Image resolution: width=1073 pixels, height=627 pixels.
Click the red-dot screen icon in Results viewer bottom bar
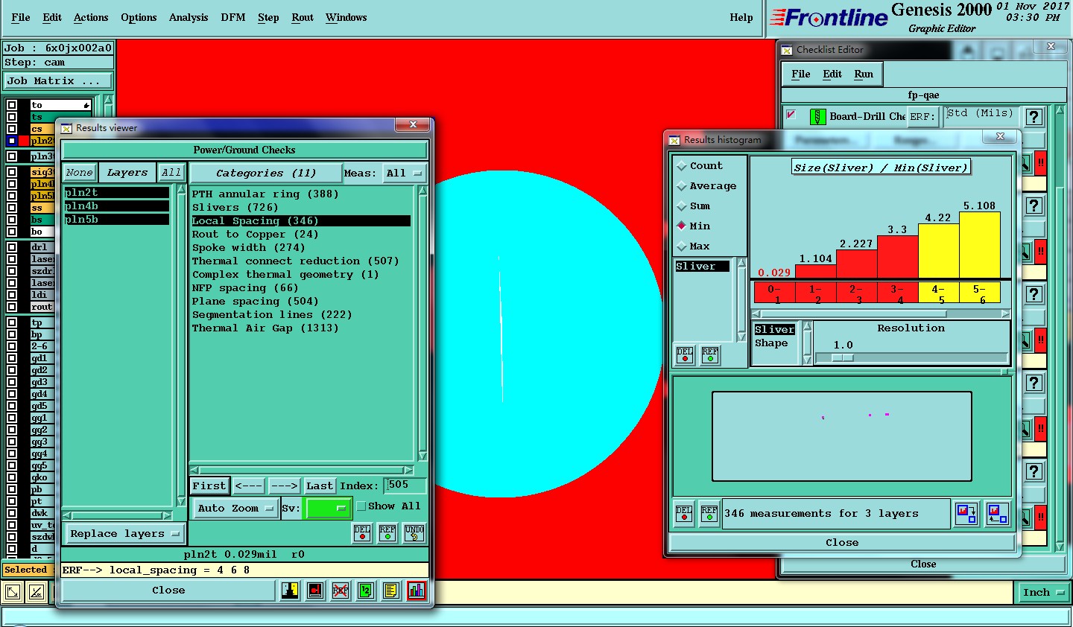tap(315, 591)
